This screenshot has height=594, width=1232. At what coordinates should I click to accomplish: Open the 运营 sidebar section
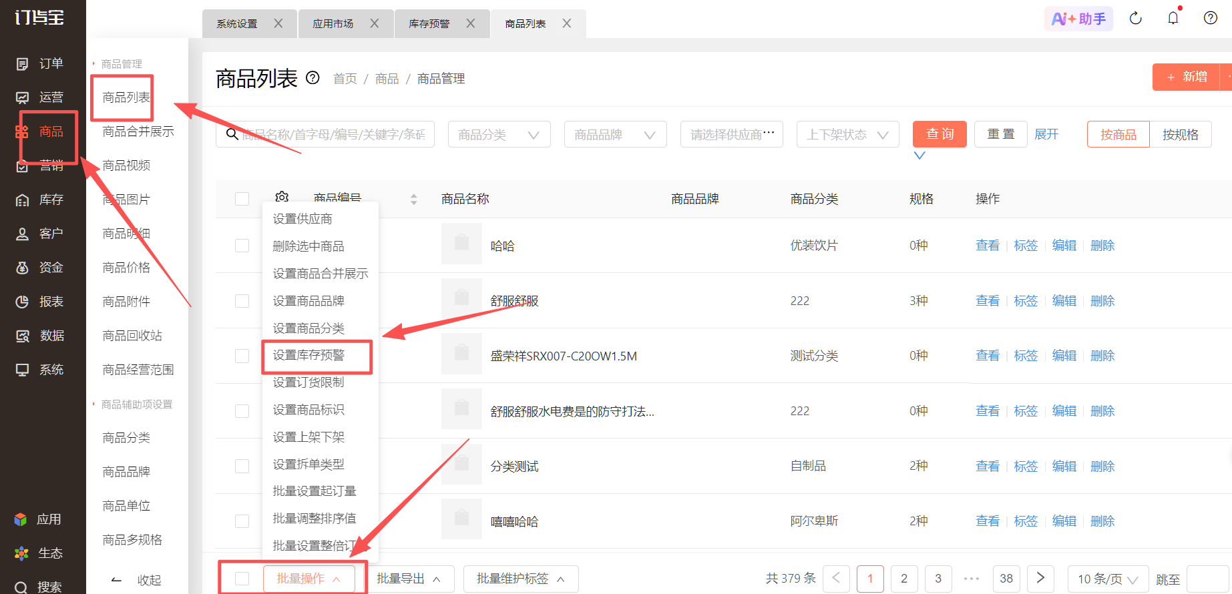point(39,97)
